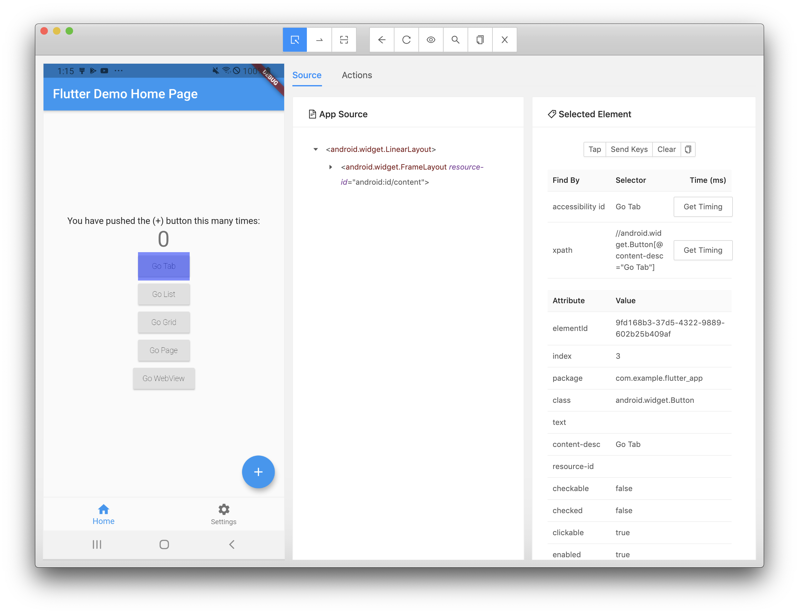
Task: Start recording with the eye icon
Action: 431,39
